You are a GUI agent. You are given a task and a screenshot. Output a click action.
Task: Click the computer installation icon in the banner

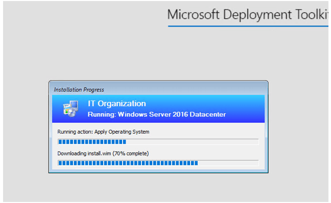[70, 109]
